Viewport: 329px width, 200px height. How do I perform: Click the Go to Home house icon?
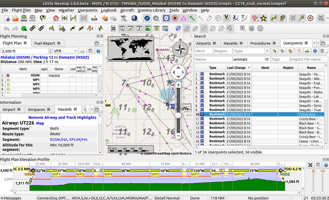tap(56, 18)
